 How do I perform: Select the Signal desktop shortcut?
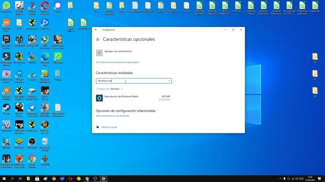tap(58, 7)
